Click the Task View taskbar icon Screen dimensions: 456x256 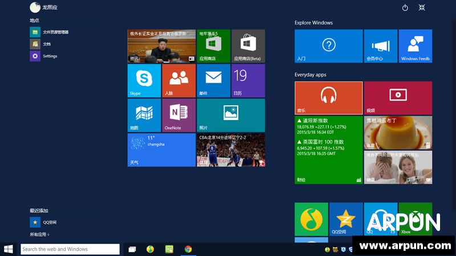[x=132, y=249]
